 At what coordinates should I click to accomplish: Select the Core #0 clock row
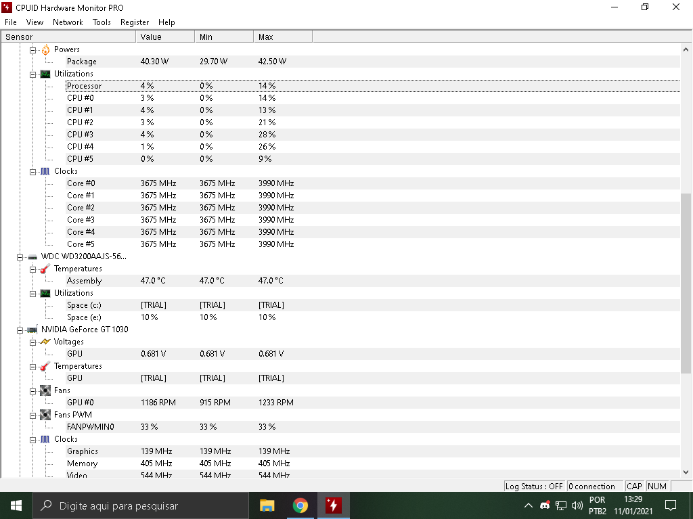coord(373,183)
